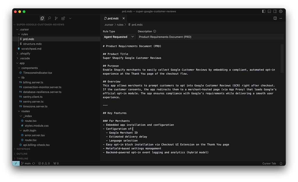Screen dimensions: 298x182
Task: Open errors and warnings status item
Action: 44,163
